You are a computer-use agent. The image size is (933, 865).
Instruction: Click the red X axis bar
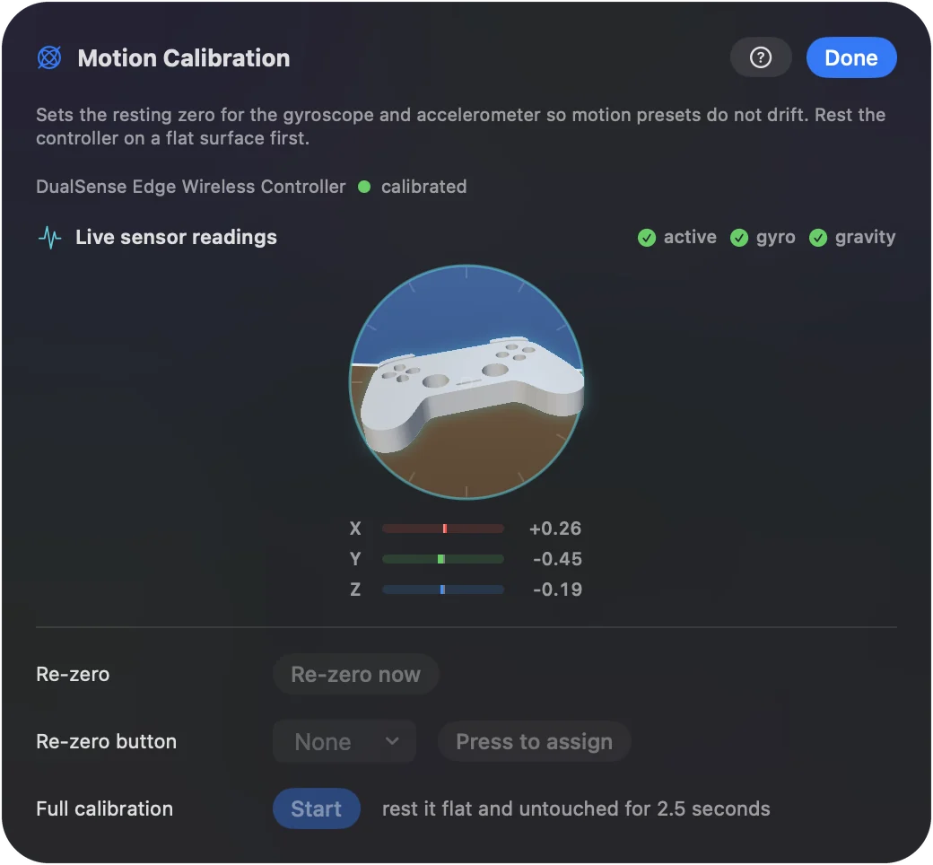442,529
